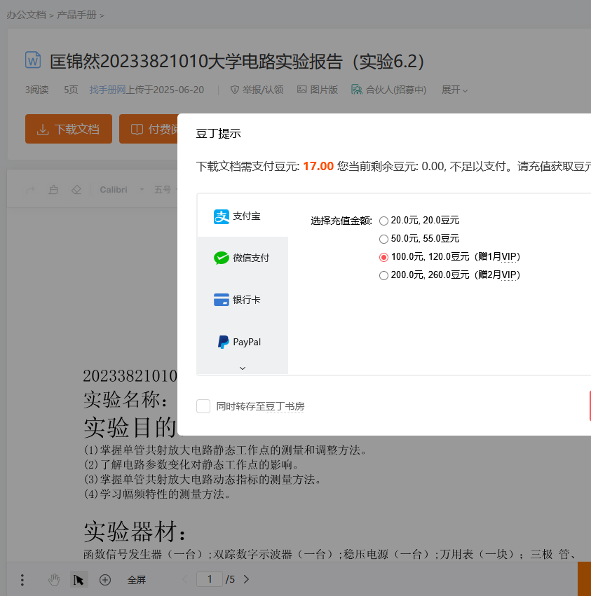Click the 下载文档 download button
The image size is (591, 596).
(x=69, y=130)
